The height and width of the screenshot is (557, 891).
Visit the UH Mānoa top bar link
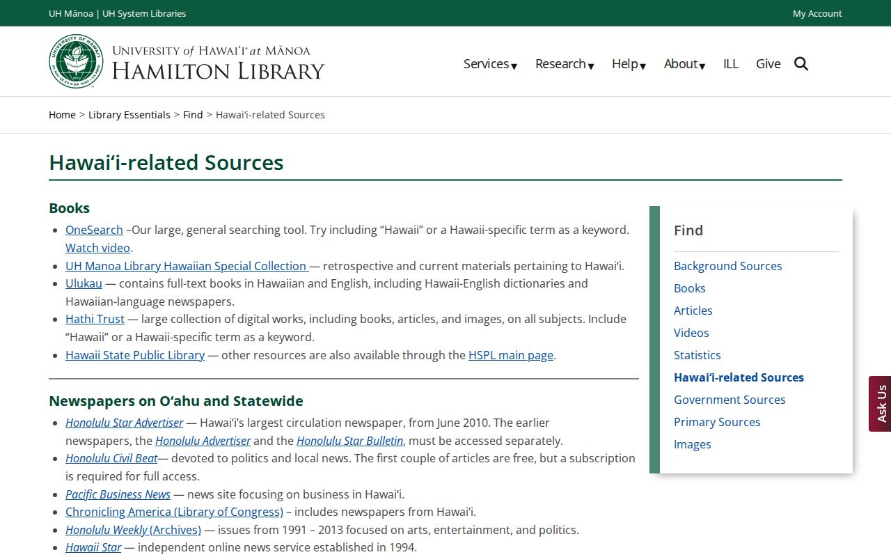[x=71, y=13]
